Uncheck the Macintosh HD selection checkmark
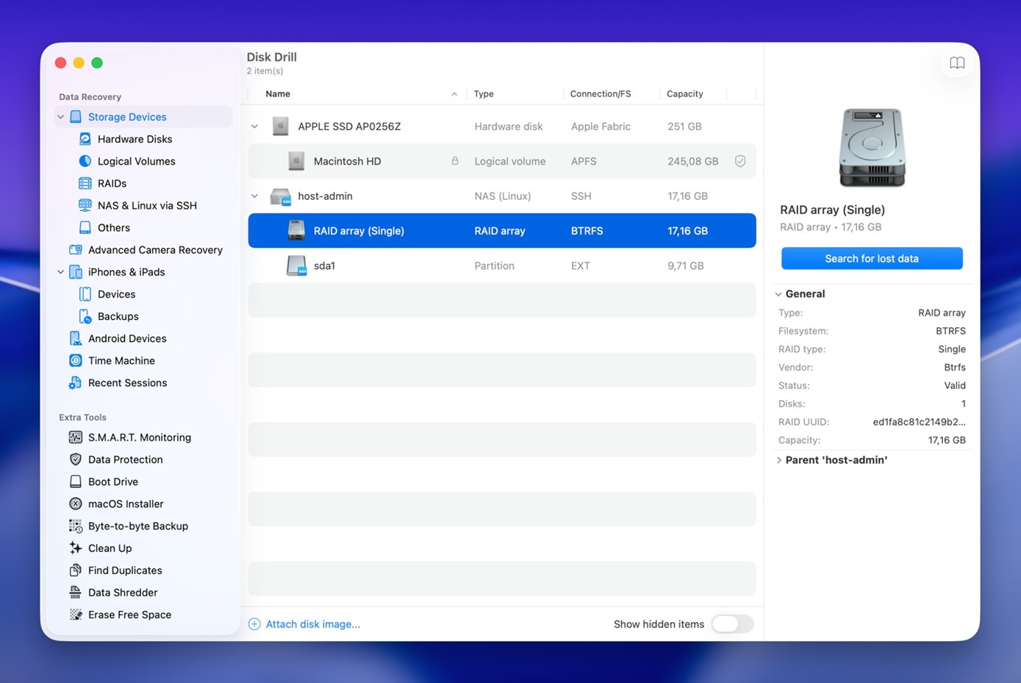Screen dimensions: 1021x683 pyautogui.click(x=740, y=160)
